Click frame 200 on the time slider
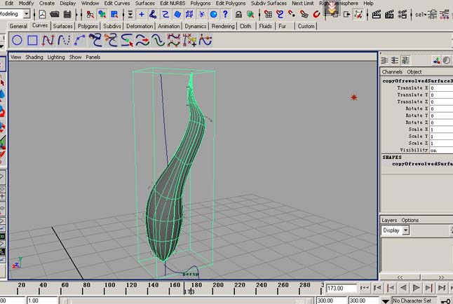This screenshot has height=304, width=453. point(212,288)
